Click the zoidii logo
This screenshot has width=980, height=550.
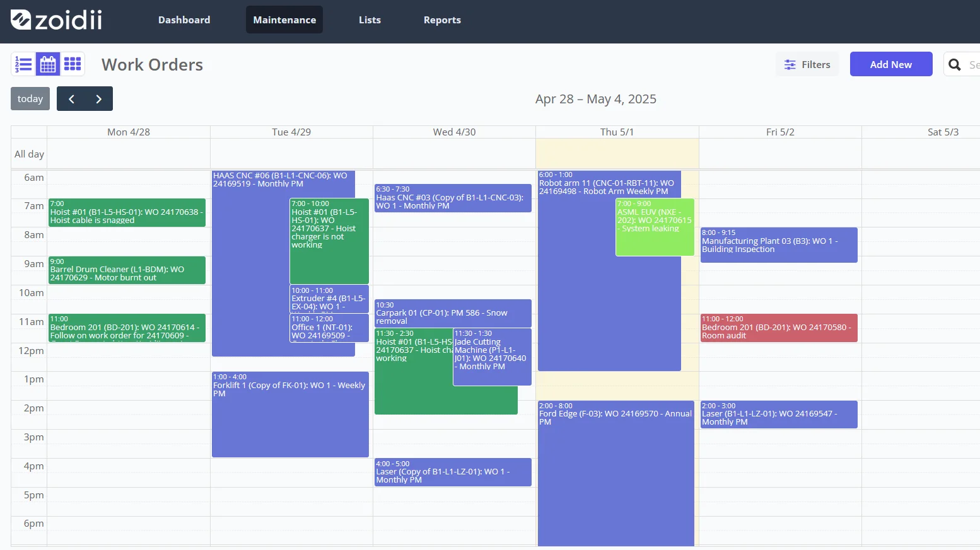pyautogui.click(x=56, y=20)
